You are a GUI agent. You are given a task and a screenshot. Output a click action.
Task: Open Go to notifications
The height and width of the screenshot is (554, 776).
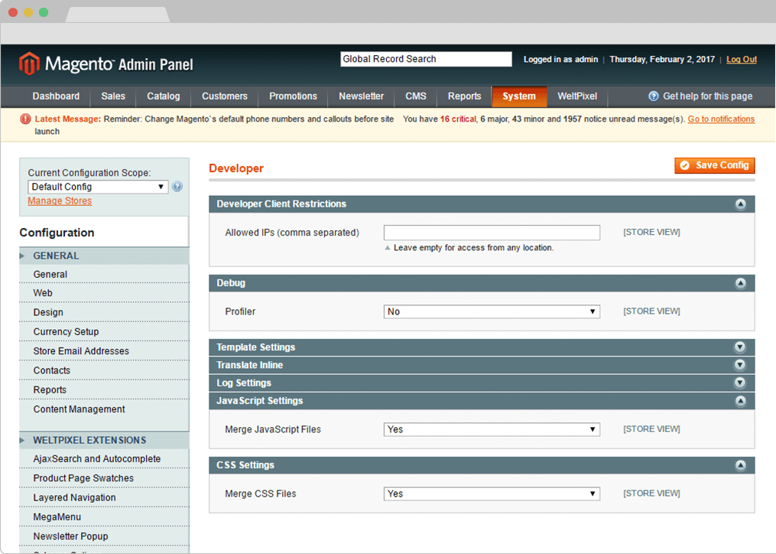point(721,119)
